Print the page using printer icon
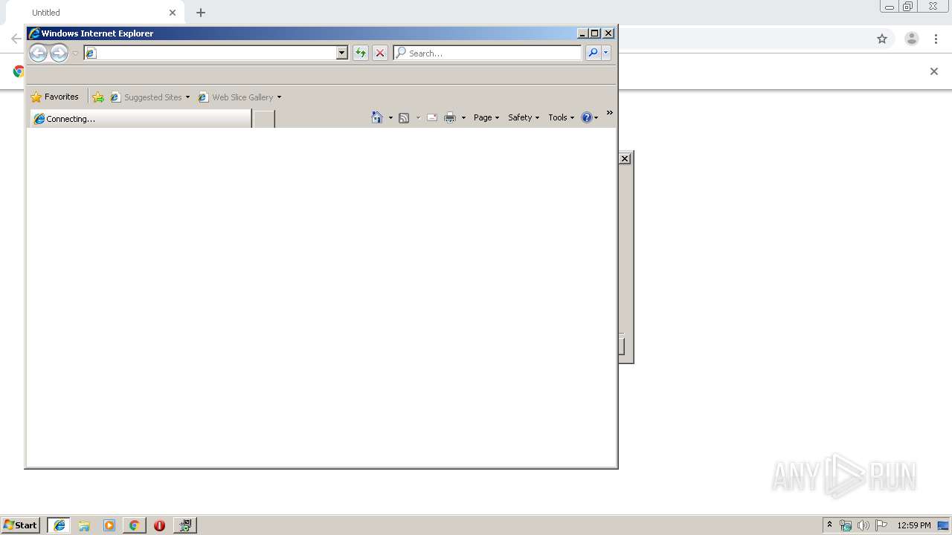Viewport: 952px width, 535px height. pyautogui.click(x=450, y=117)
